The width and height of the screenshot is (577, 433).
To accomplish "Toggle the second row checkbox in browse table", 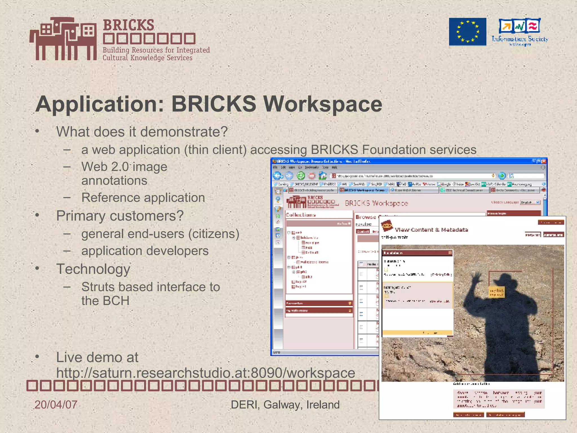I will tap(361, 288).
